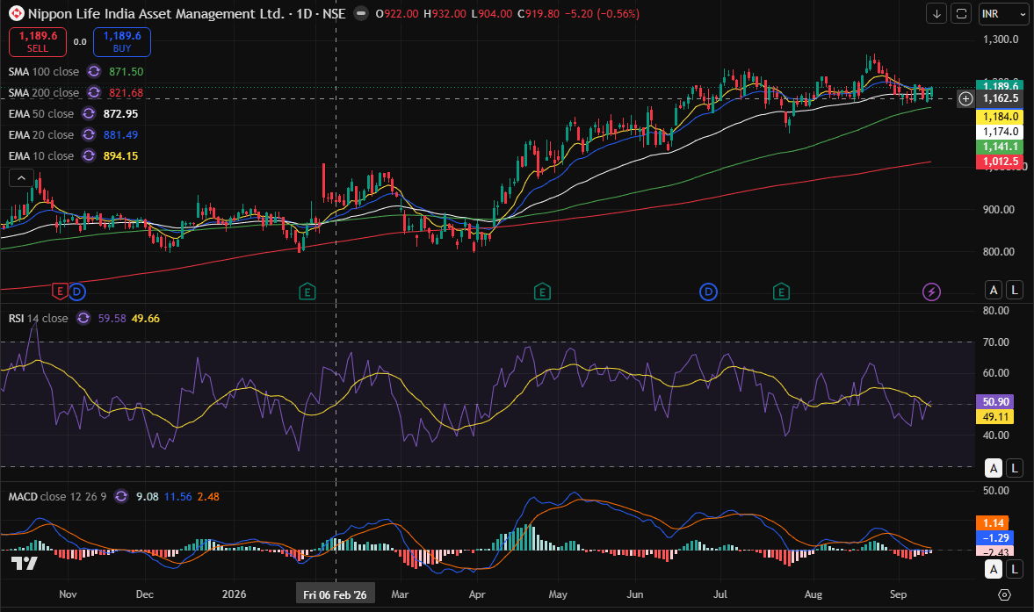
Task: Click the TradingView logo
Action: (25, 563)
